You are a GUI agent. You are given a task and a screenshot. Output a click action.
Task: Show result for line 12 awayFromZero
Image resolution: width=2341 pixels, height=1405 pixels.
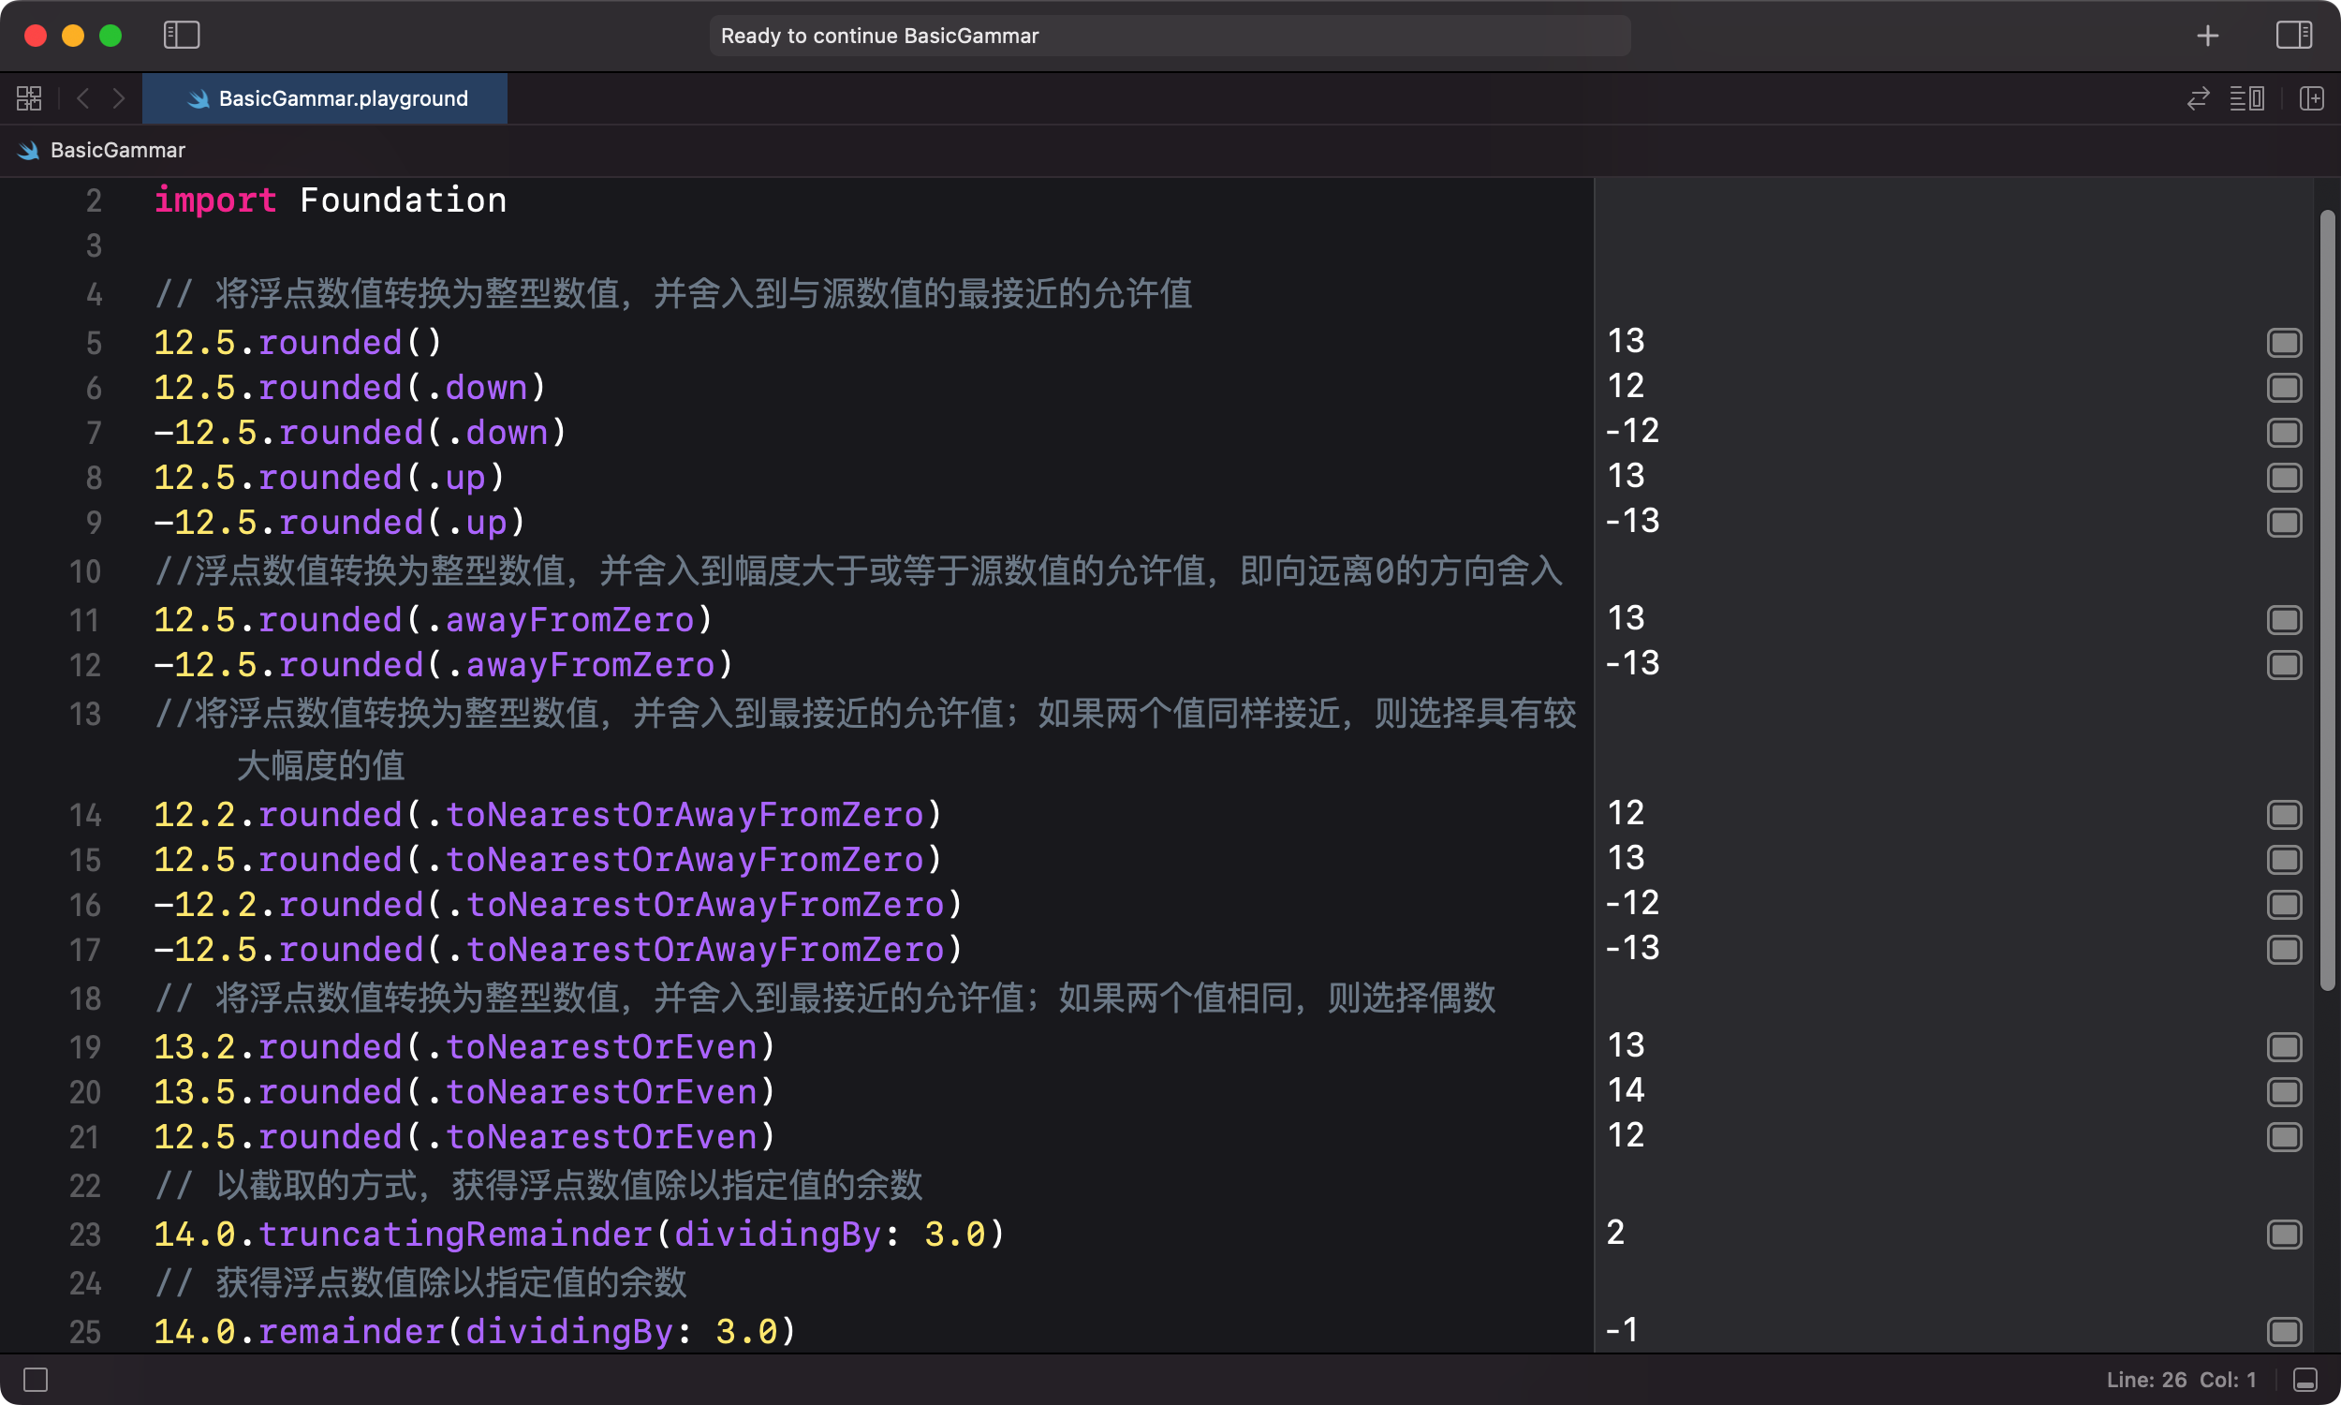coord(2284,665)
